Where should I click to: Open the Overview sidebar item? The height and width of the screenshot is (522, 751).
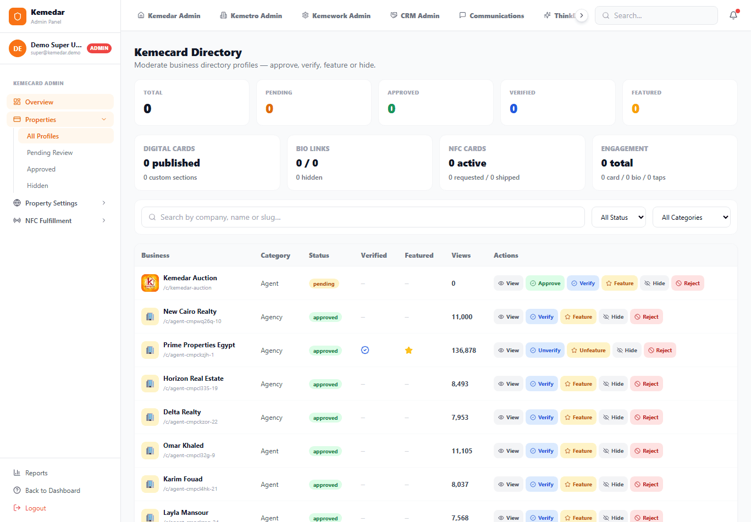pyautogui.click(x=60, y=102)
